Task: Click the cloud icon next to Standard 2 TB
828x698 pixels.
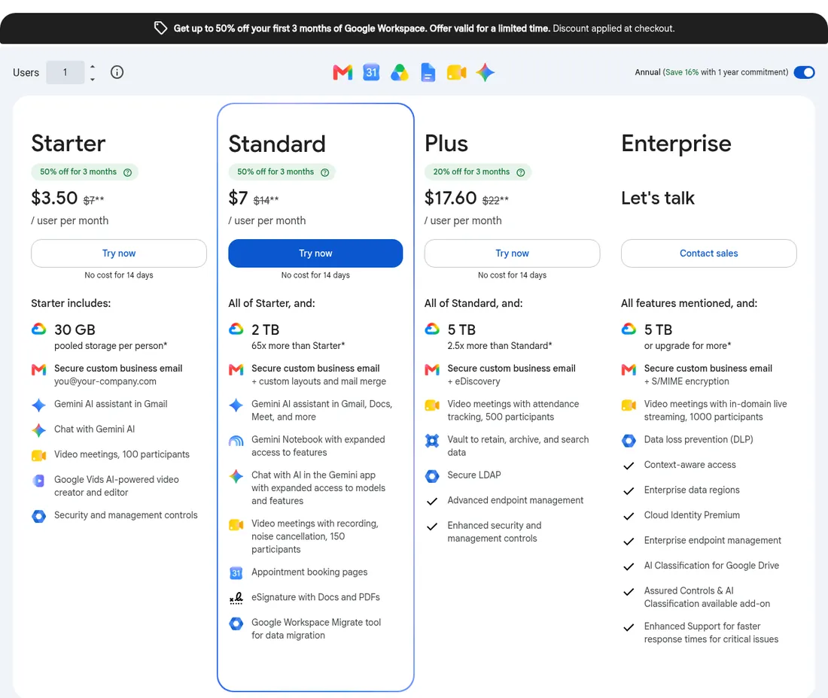Action: (x=236, y=329)
